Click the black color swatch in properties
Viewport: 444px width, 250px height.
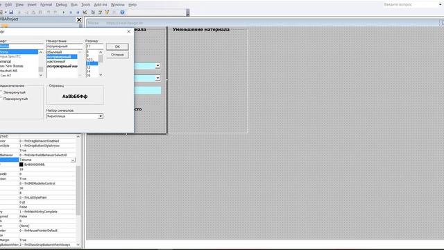point(22,165)
